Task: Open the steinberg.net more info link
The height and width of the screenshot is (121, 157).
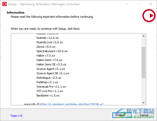Action: tap(71, 104)
